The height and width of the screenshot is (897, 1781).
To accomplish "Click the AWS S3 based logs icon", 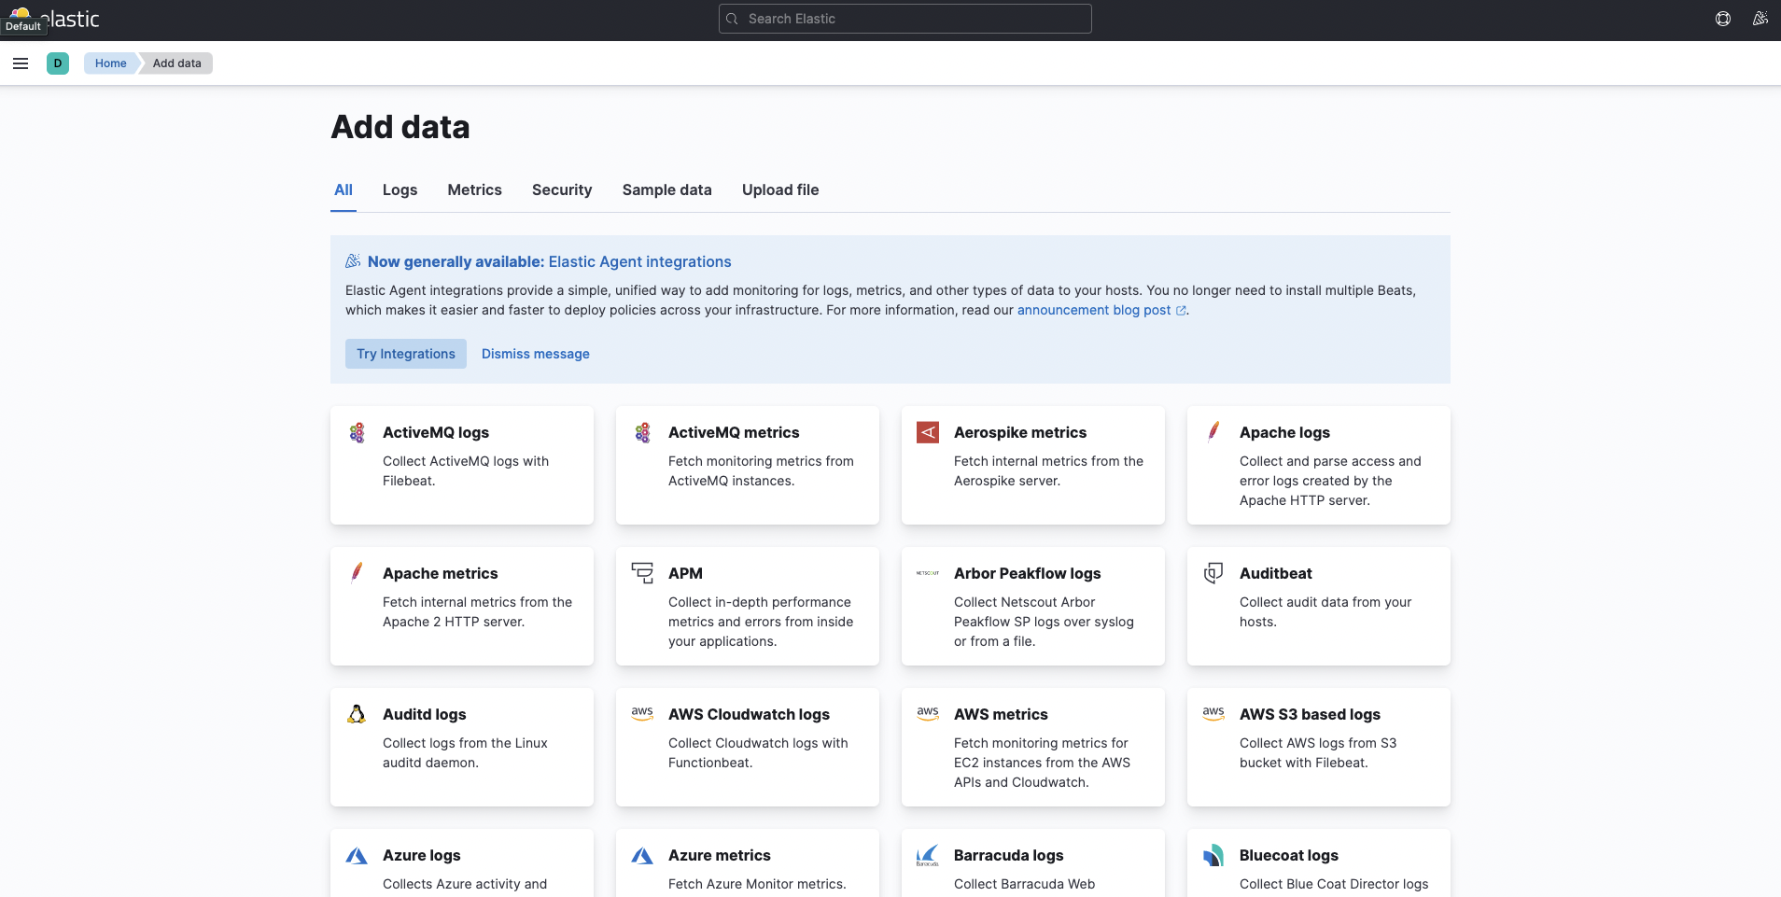I will [x=1213, y=713].
